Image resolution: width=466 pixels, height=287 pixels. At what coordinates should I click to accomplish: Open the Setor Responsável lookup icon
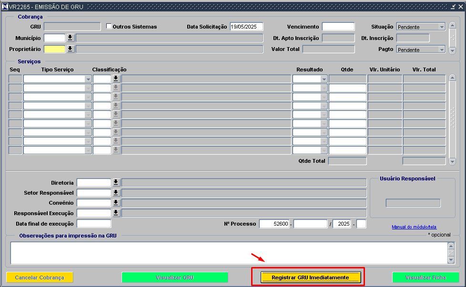(x=116, y=193)
